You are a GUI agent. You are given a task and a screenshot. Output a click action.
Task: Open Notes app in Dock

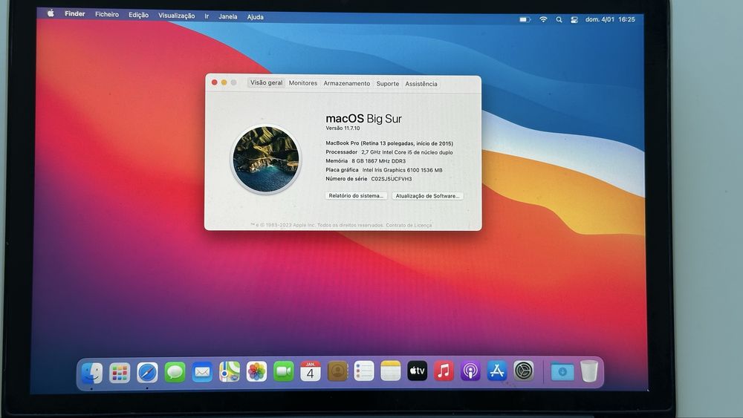coord(391,370)
